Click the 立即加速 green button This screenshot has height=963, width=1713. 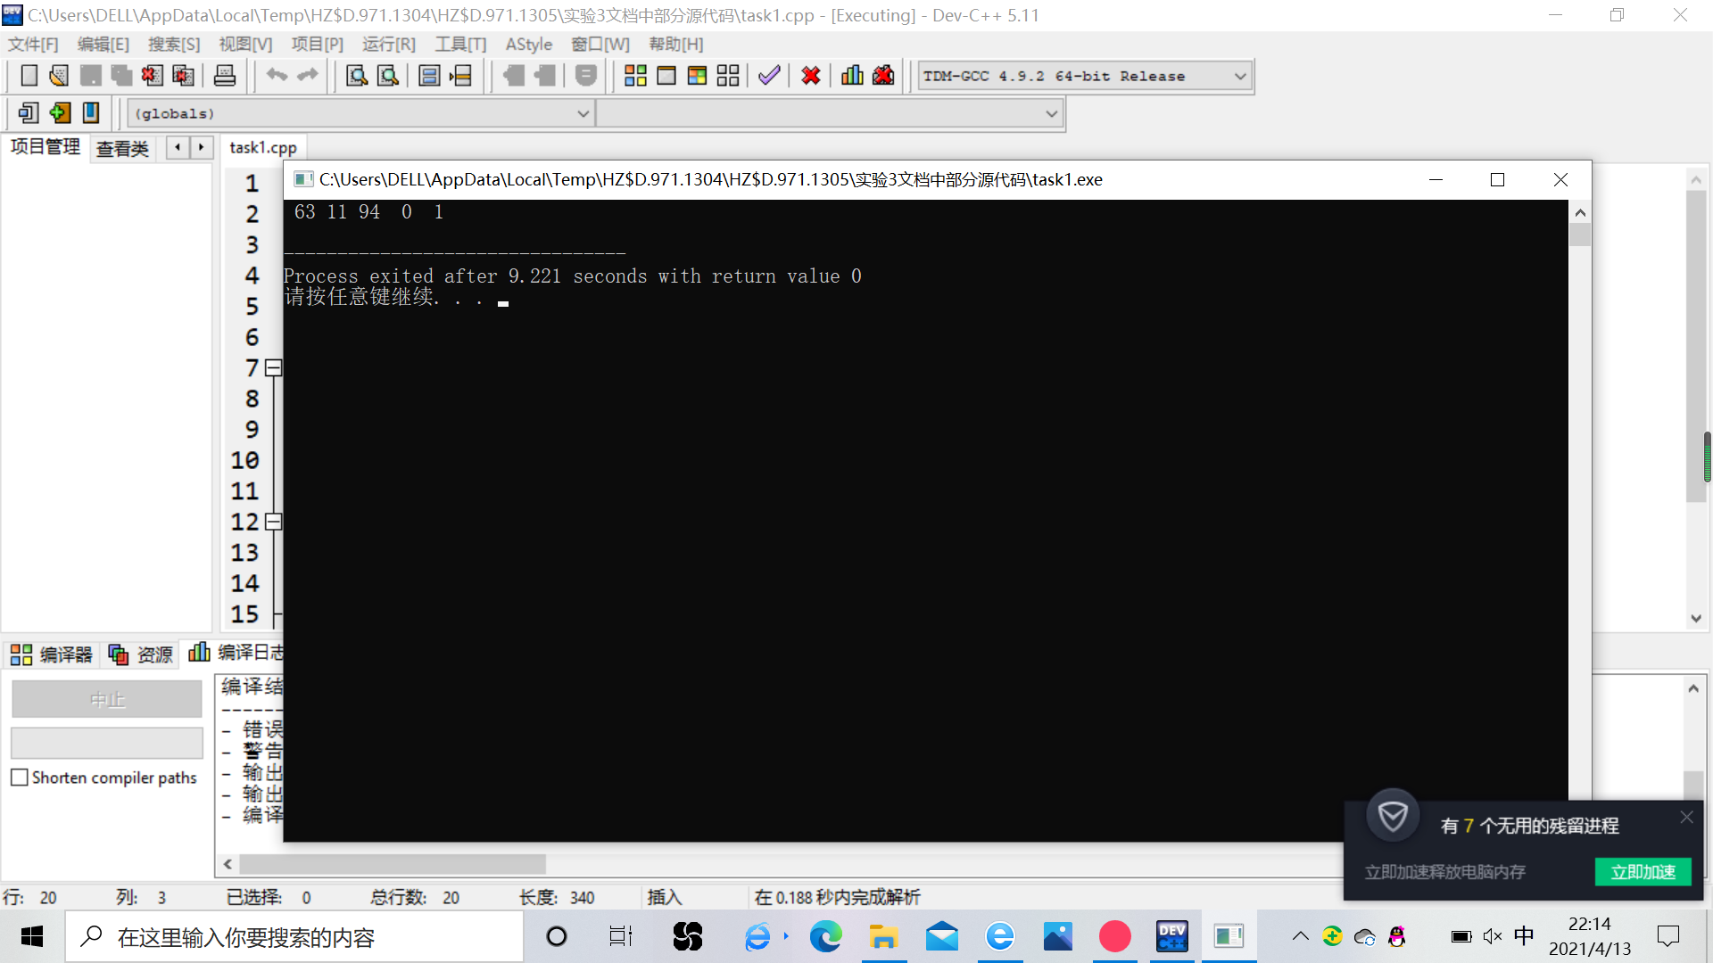coord(1643,872)
